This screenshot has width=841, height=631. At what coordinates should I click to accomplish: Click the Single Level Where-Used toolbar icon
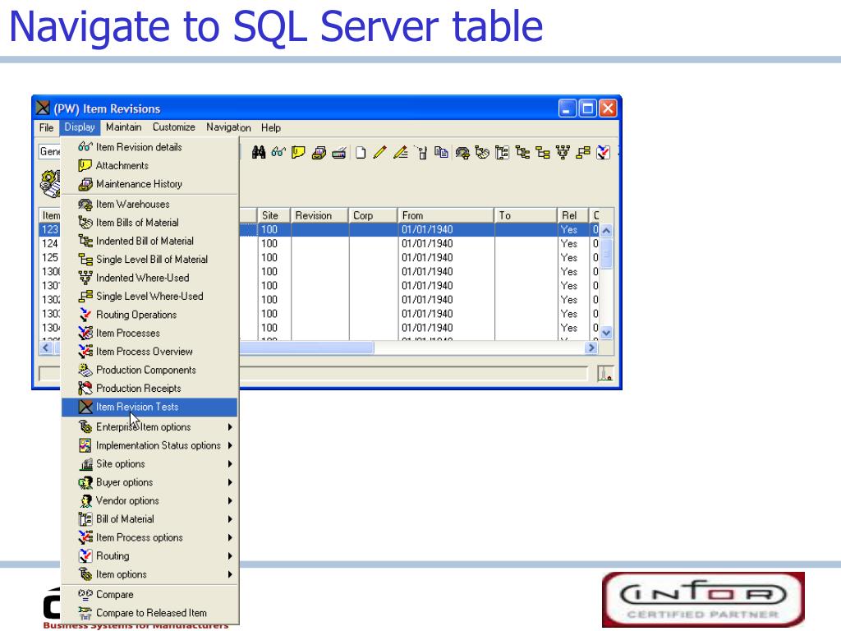(583, 152)
